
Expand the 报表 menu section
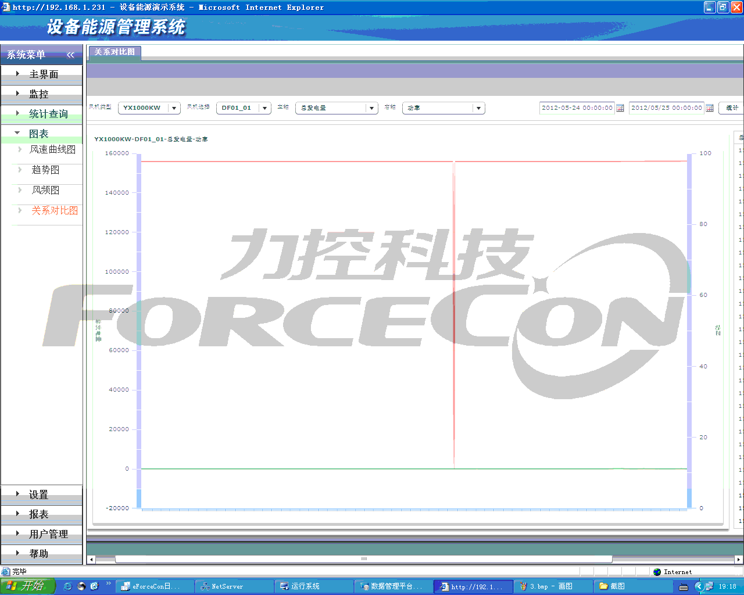[42, 514]
